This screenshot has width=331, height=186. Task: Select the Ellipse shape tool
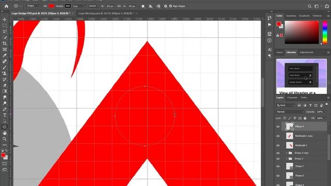click(x=5, y=127)
